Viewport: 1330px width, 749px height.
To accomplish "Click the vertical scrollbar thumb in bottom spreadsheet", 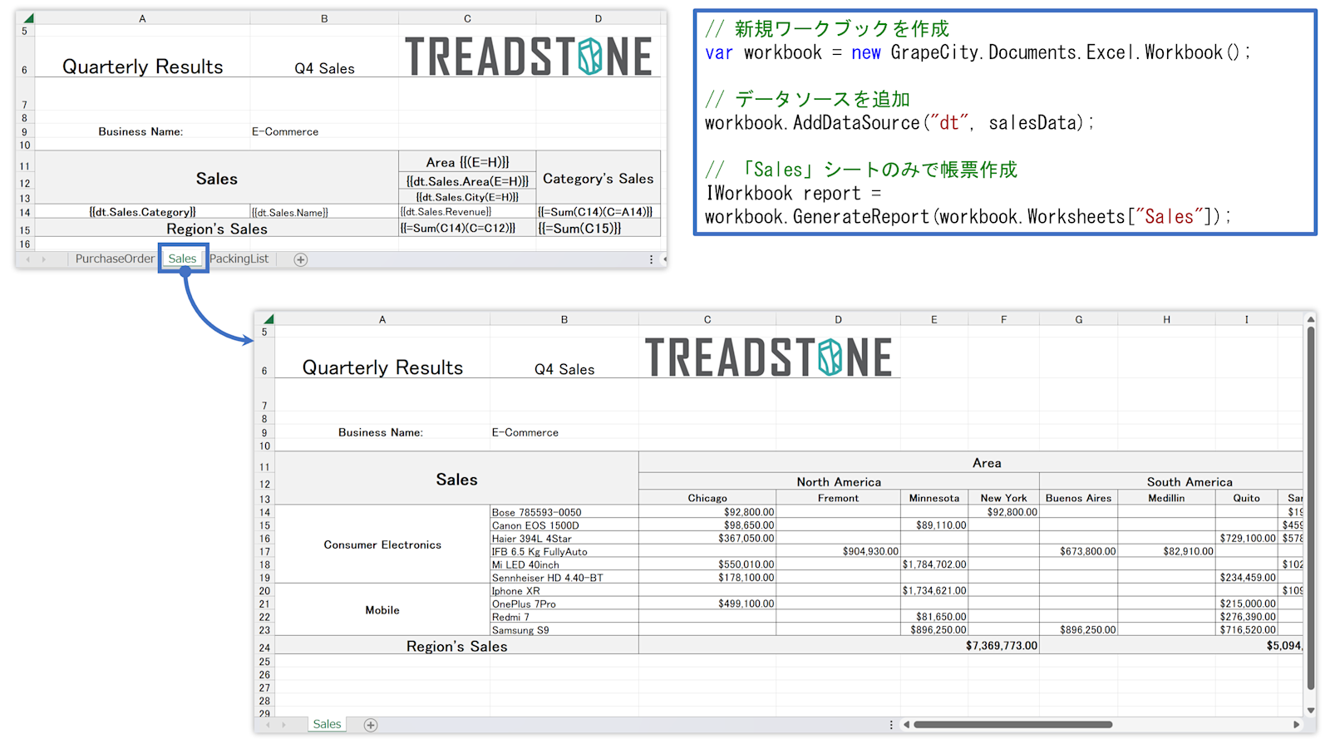I will (1311, 507).
